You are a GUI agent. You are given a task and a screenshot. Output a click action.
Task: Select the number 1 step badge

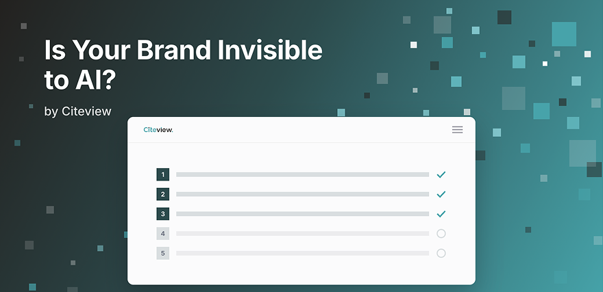[x=162, y=174]
